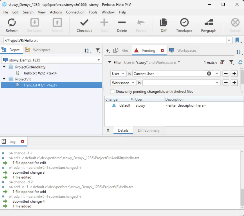This screenshot has width=244, height=216.
Task: Remove the User filter row with minus button
Action: tap(226, 73)
